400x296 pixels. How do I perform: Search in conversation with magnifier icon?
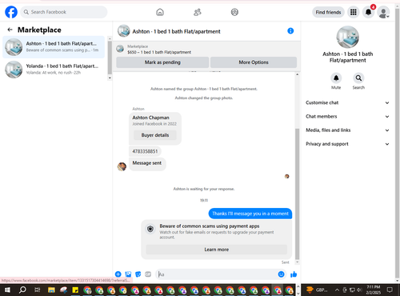[x=358, y=78]
